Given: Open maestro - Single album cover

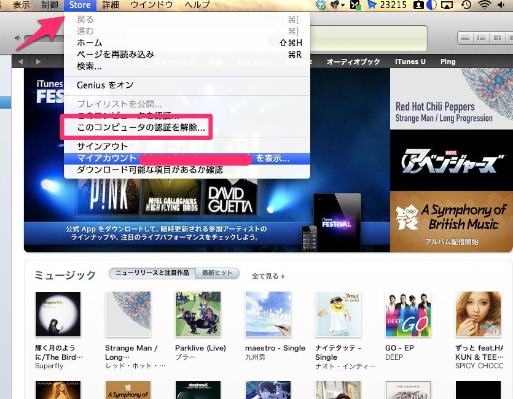Looking at the screenshot, I should click(268, 314).
